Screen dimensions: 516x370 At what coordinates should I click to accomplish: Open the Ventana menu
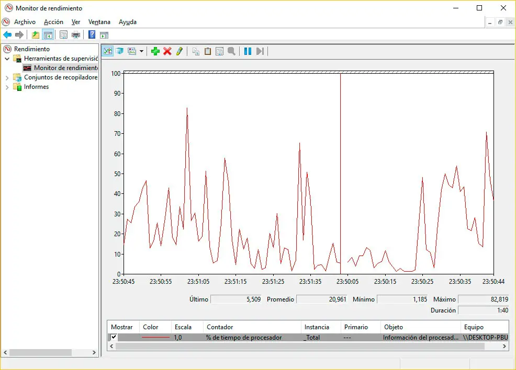tap(99, 22)
